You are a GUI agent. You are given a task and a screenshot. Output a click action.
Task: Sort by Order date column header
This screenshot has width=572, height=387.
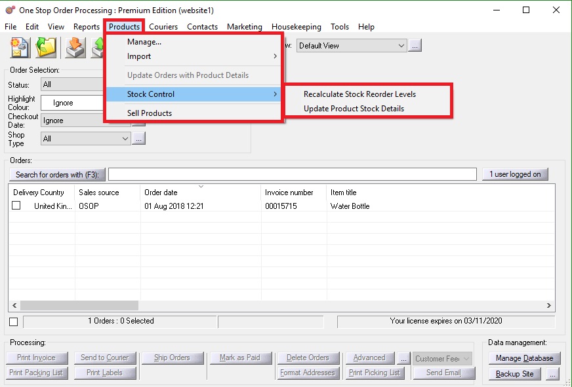coord(201,193)
